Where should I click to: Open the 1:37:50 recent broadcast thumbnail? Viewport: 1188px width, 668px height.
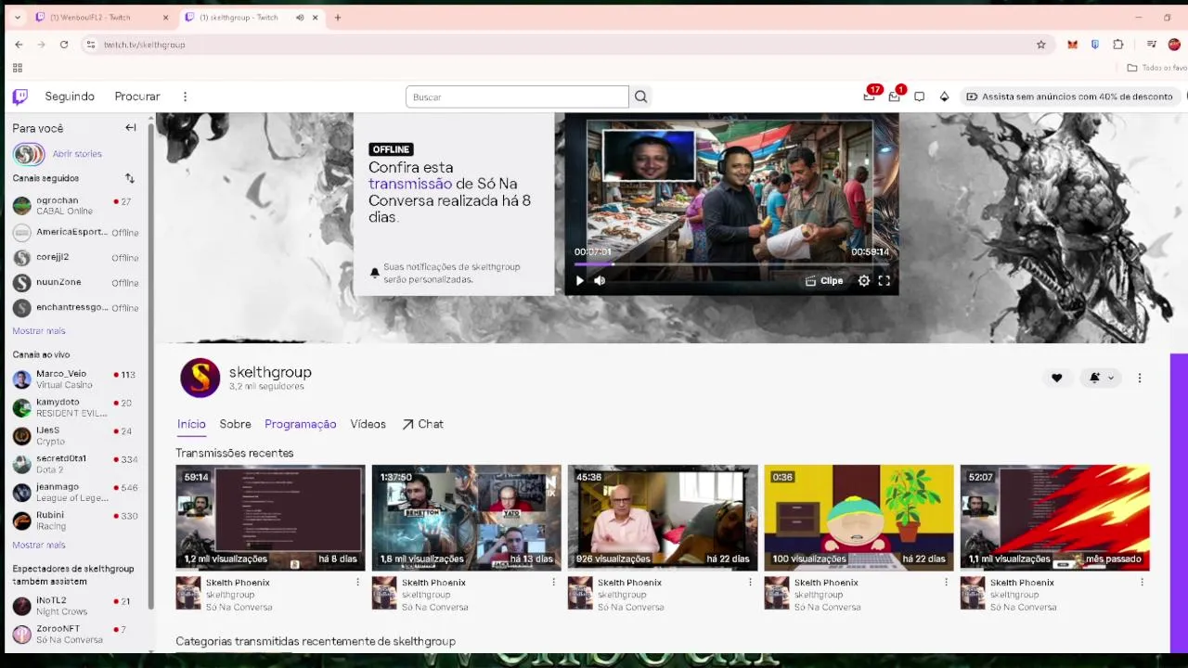466,518
